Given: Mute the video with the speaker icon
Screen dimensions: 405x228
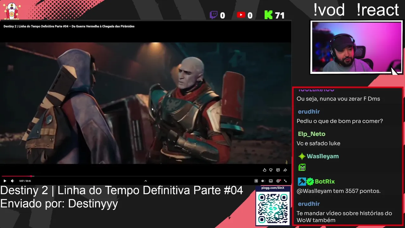Looking at the screenshot, I should point(12,181).
